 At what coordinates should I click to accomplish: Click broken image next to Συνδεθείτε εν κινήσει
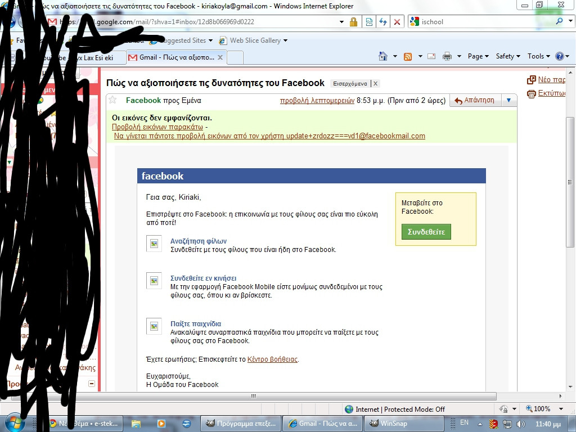(x=154, y=281)
